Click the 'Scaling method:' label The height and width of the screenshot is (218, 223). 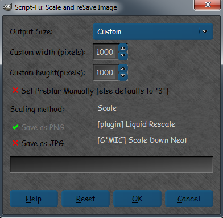tap(37, 109)
